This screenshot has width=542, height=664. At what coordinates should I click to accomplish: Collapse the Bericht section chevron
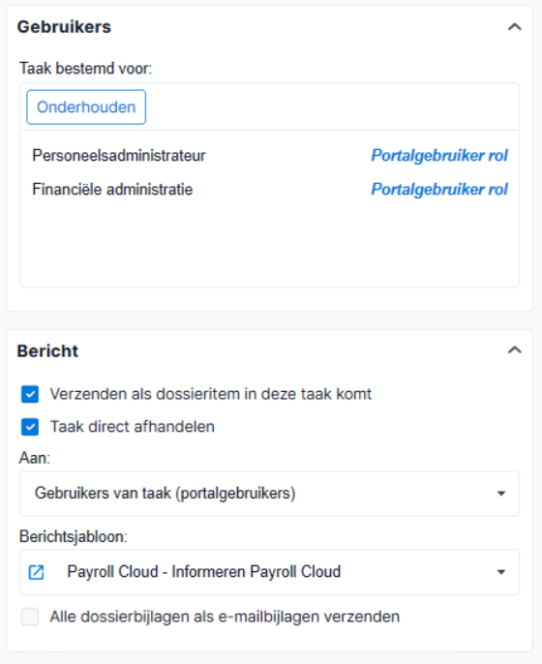515,350
